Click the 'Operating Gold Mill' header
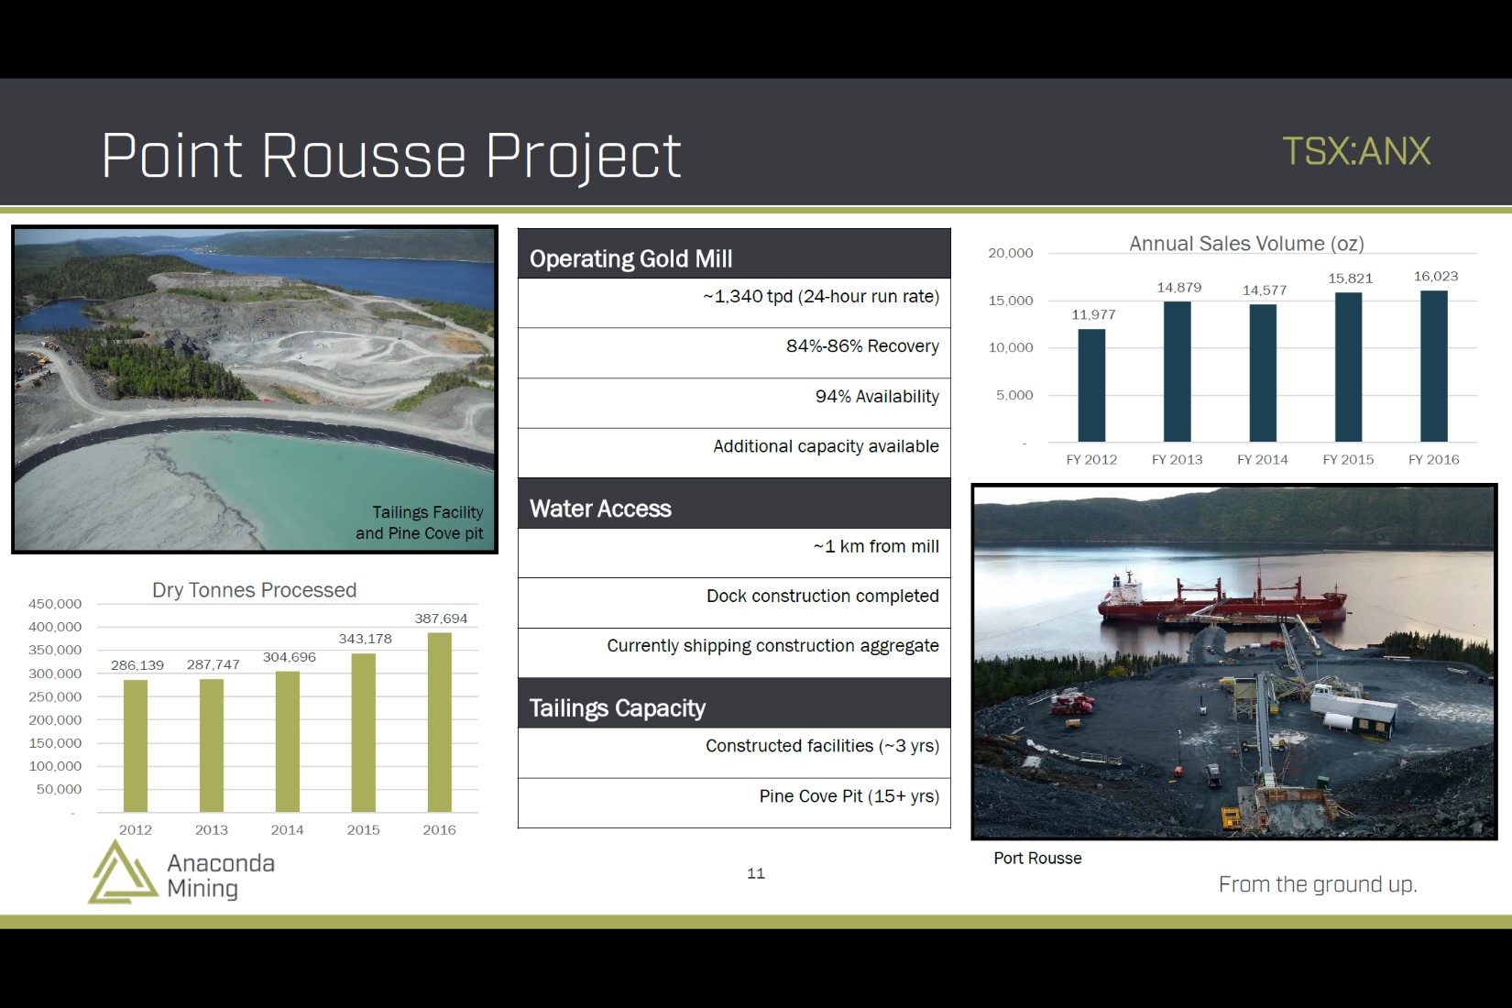 tap(734, 254)
